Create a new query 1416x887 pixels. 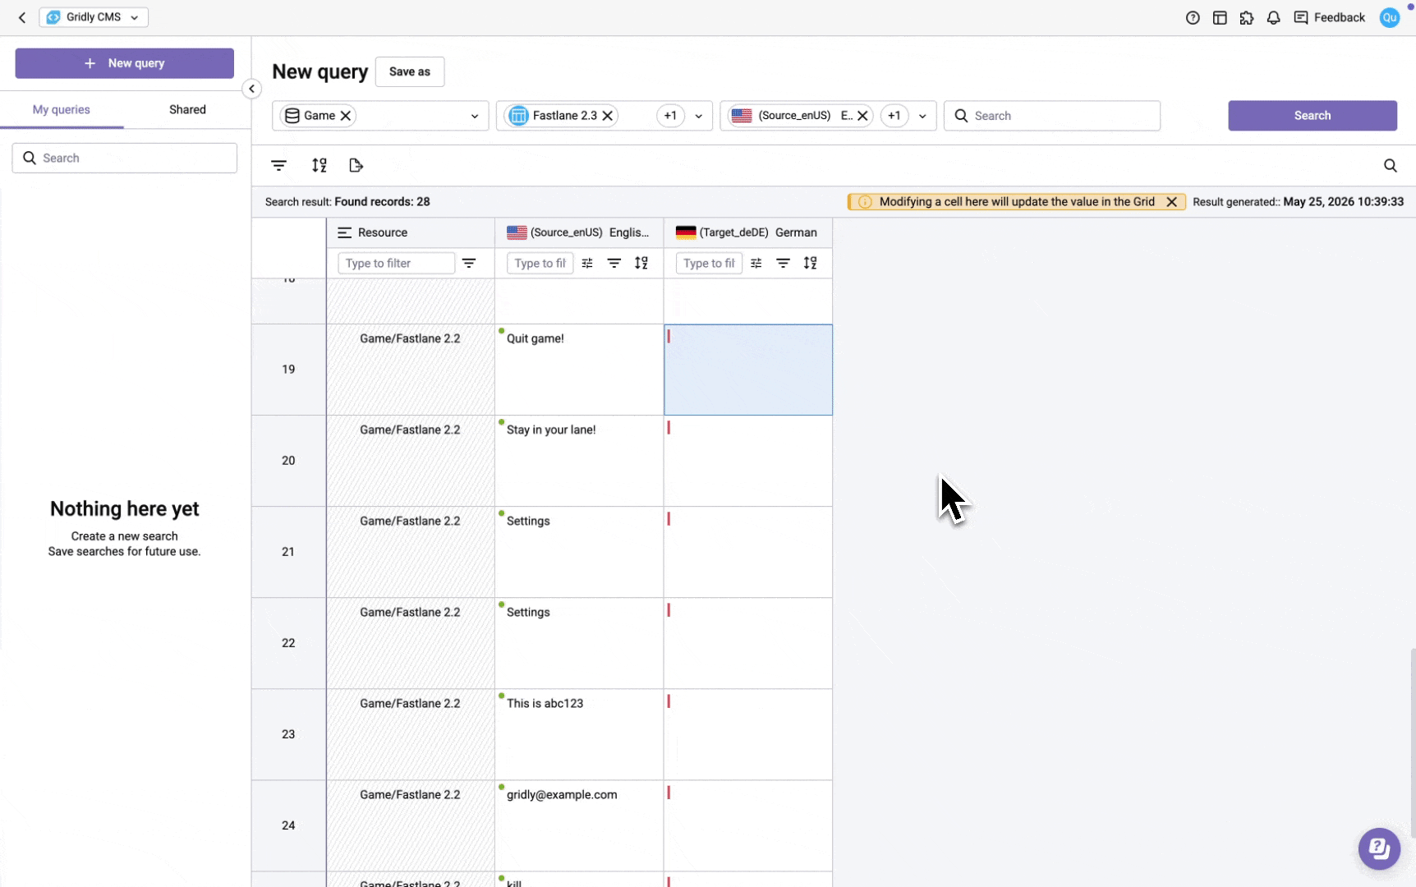[125, 63]
